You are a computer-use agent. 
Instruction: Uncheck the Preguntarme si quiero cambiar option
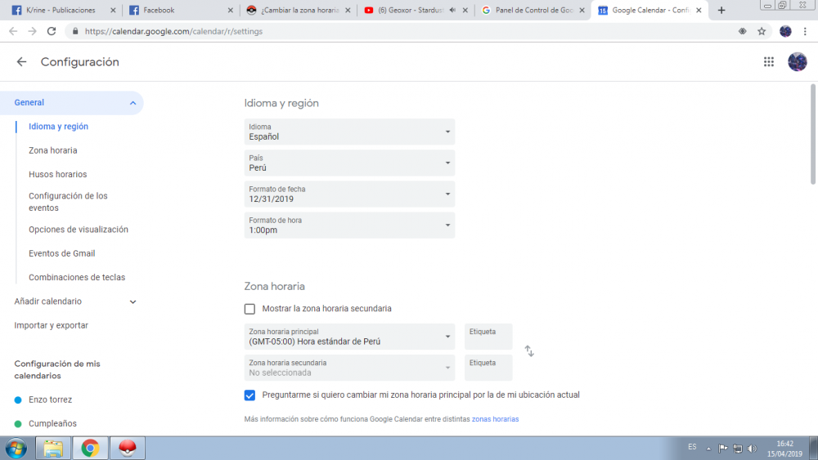249,395
